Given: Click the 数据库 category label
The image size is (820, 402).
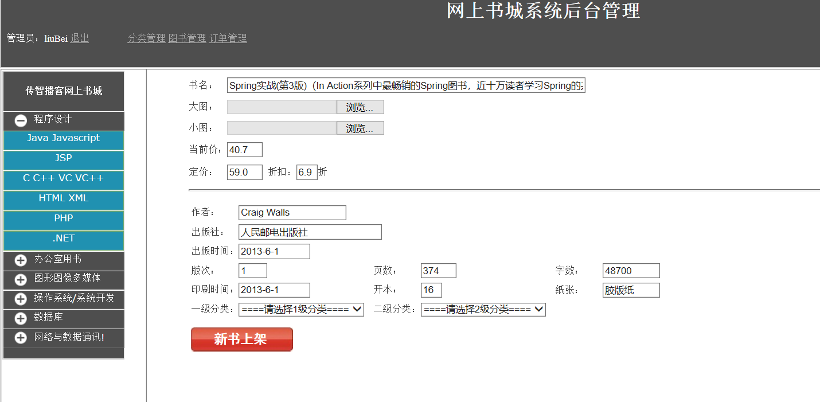Looking at the screenshot, I should (x=48, y=317).
